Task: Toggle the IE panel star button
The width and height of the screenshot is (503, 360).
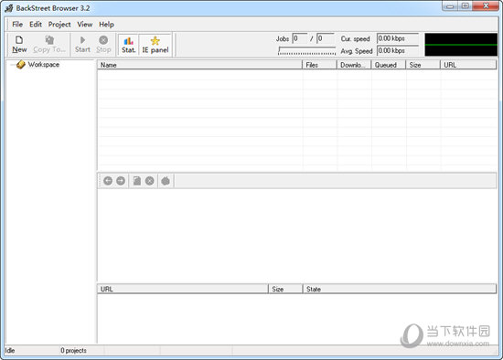Action: [x=155, y=45]
